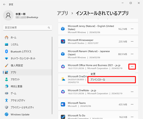Image resolution: width=143 pixels, height=119 pixels.
Task: Click the アプリ breadcrumb link
Action: [63, 13]
